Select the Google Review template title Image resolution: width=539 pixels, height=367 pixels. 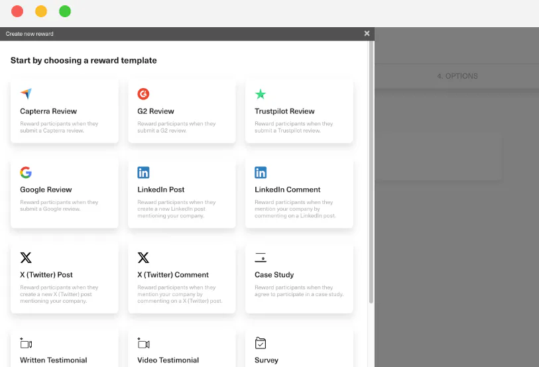tap(46, 189)
